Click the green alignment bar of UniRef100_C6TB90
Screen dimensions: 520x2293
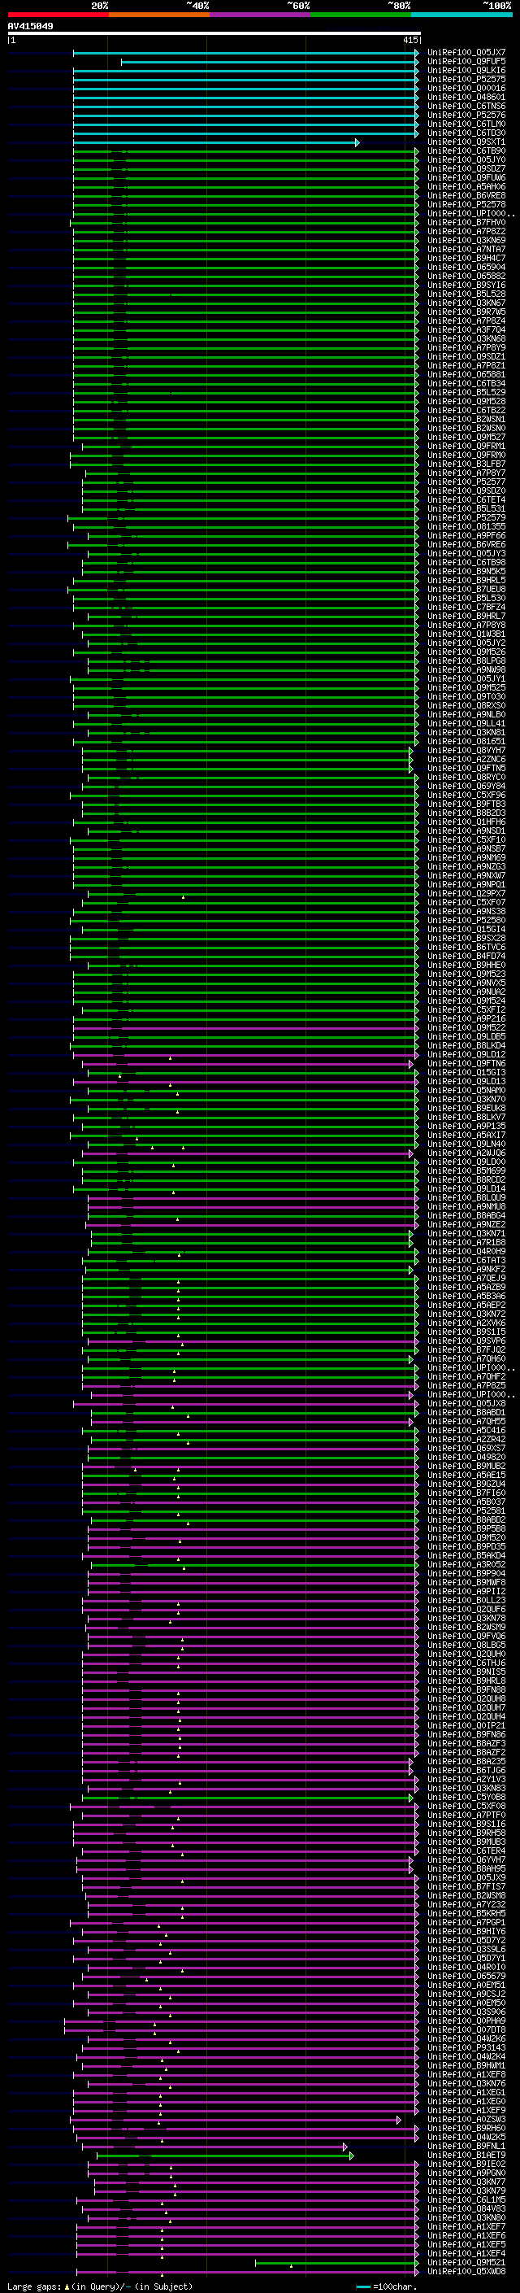(x=244, y=151)
